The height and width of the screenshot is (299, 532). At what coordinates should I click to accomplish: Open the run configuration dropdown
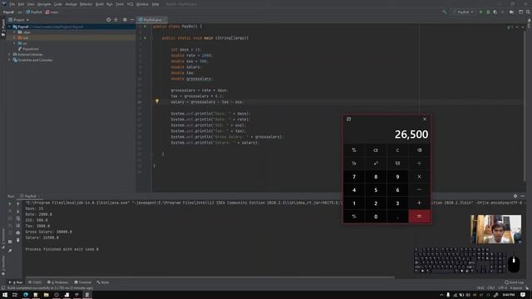click(463, 12)
